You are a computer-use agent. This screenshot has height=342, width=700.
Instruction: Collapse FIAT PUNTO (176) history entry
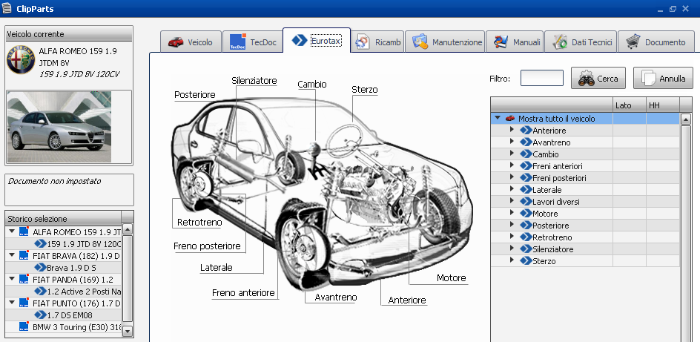pos(12,303)
